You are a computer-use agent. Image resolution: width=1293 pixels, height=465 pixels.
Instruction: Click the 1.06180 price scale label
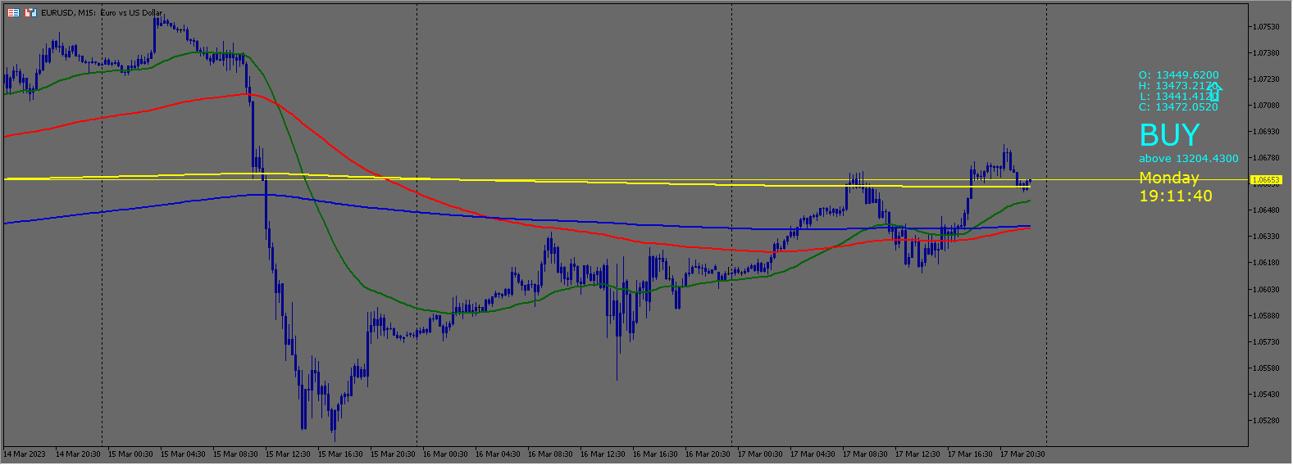(x=1266, y=263)
